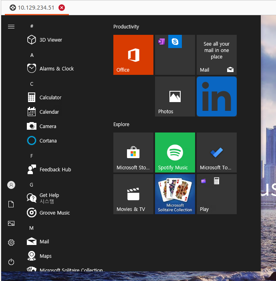Launch Microsoft Store tile
Viewport: 276px width, 281px height.
(133, 153)
